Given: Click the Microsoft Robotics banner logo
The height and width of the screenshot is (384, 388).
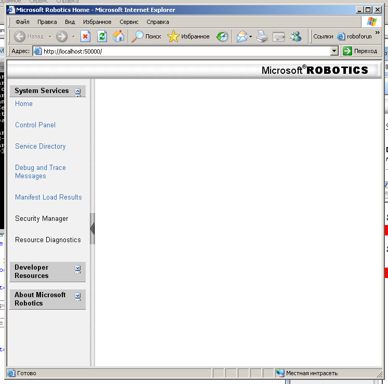Looking at the screenshot, I should tap(315, 70).
